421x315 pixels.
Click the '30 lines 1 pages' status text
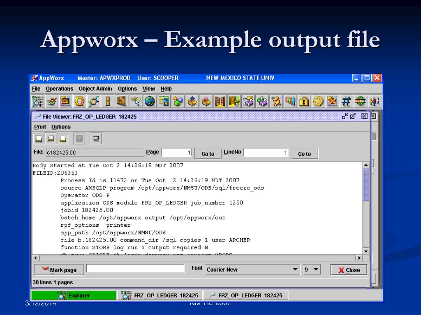[x=53, y=282]
